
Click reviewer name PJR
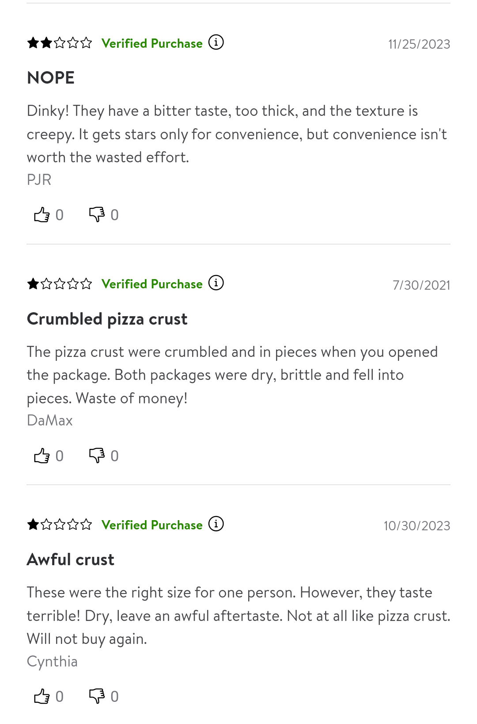pos(39,180)
